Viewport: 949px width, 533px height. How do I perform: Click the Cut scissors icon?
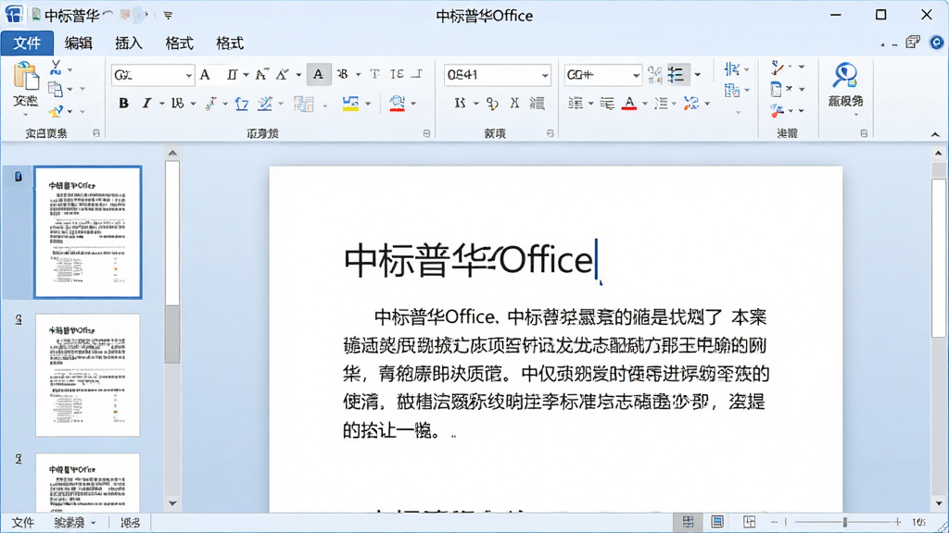coord(56,67)
